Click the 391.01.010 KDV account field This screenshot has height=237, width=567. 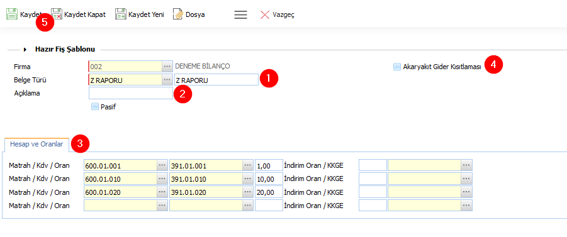[x=206, y=179]
